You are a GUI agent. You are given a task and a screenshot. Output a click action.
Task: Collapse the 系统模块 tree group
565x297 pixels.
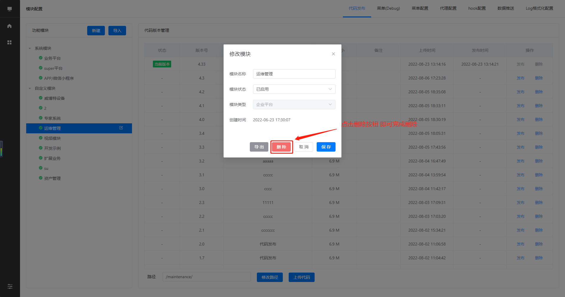[x=30, y=48]
